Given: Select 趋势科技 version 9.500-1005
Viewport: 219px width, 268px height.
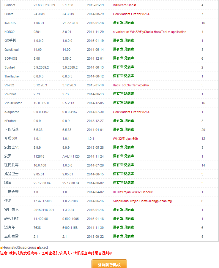Looking at the screenshot, I should [70, 219].
